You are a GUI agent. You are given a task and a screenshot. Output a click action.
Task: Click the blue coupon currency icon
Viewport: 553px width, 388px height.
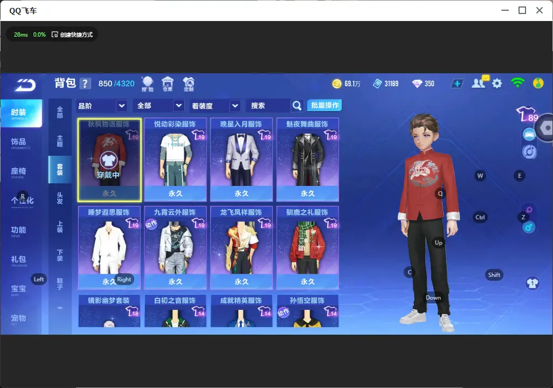(377, 84)
